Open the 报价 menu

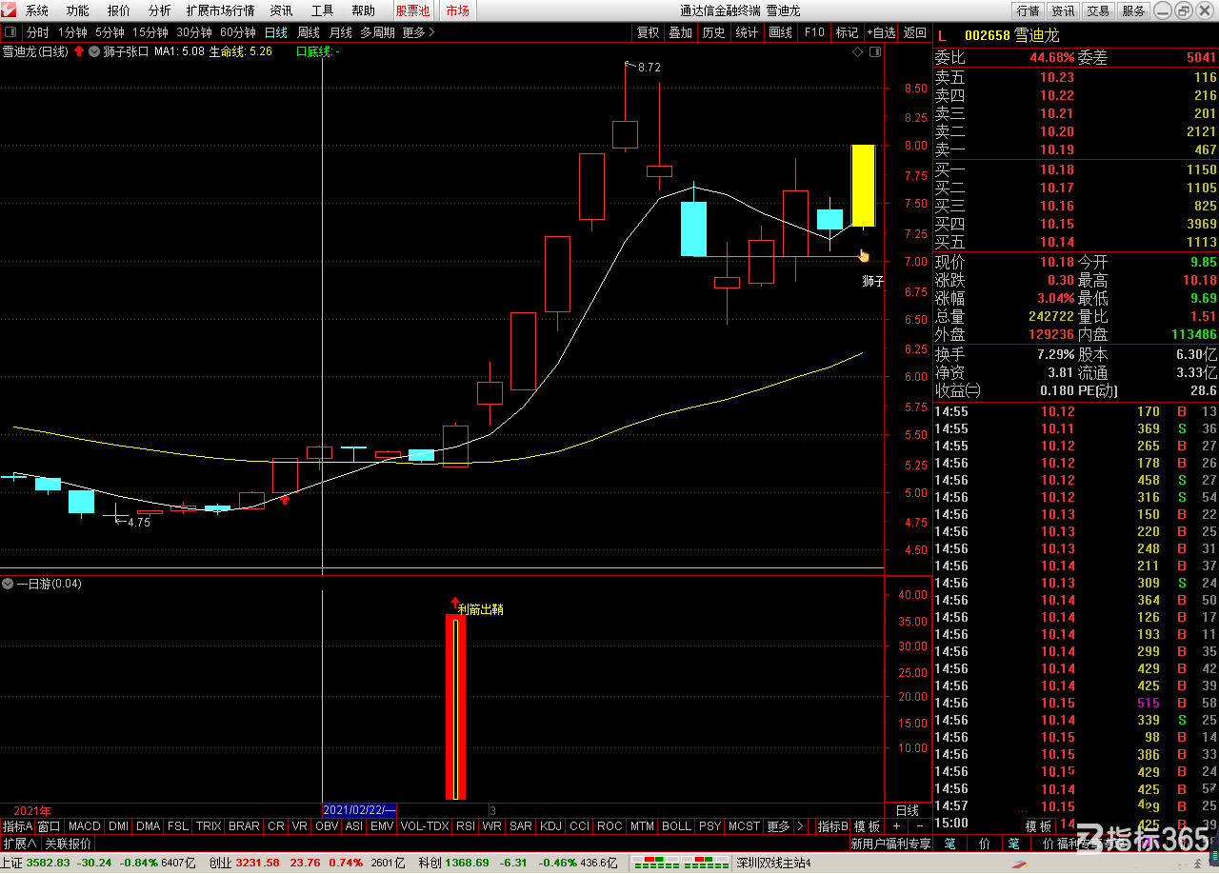click(x=119, y=10)
